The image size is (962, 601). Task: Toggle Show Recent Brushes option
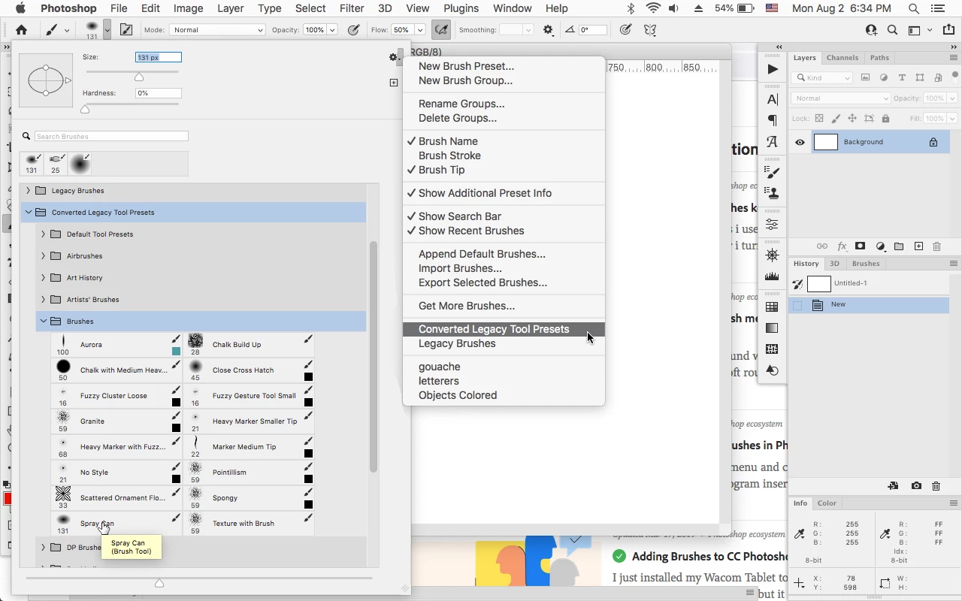point(471,231)
